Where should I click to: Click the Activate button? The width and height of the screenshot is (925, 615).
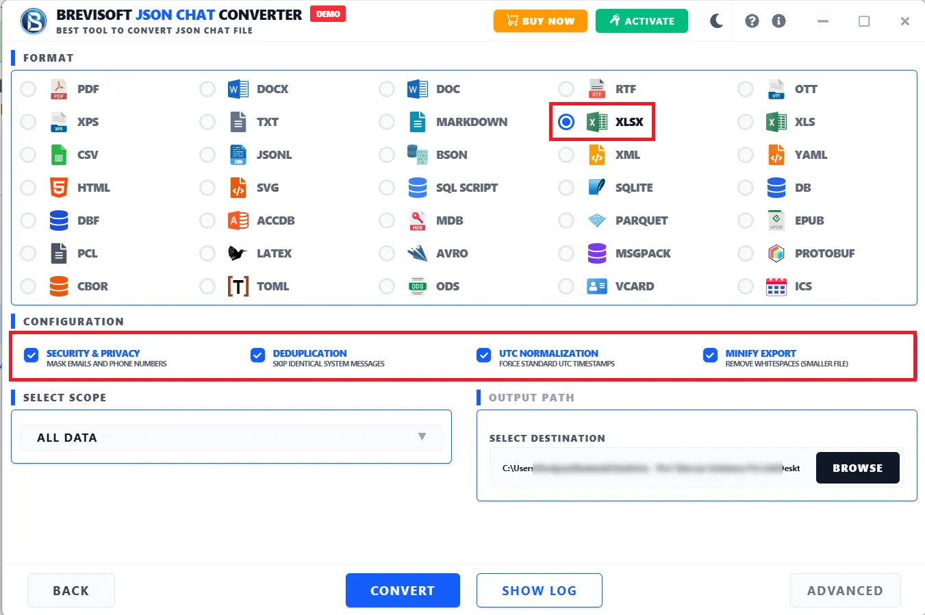point(642,21)
